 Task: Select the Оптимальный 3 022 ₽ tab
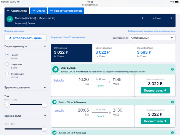(71, 53)
